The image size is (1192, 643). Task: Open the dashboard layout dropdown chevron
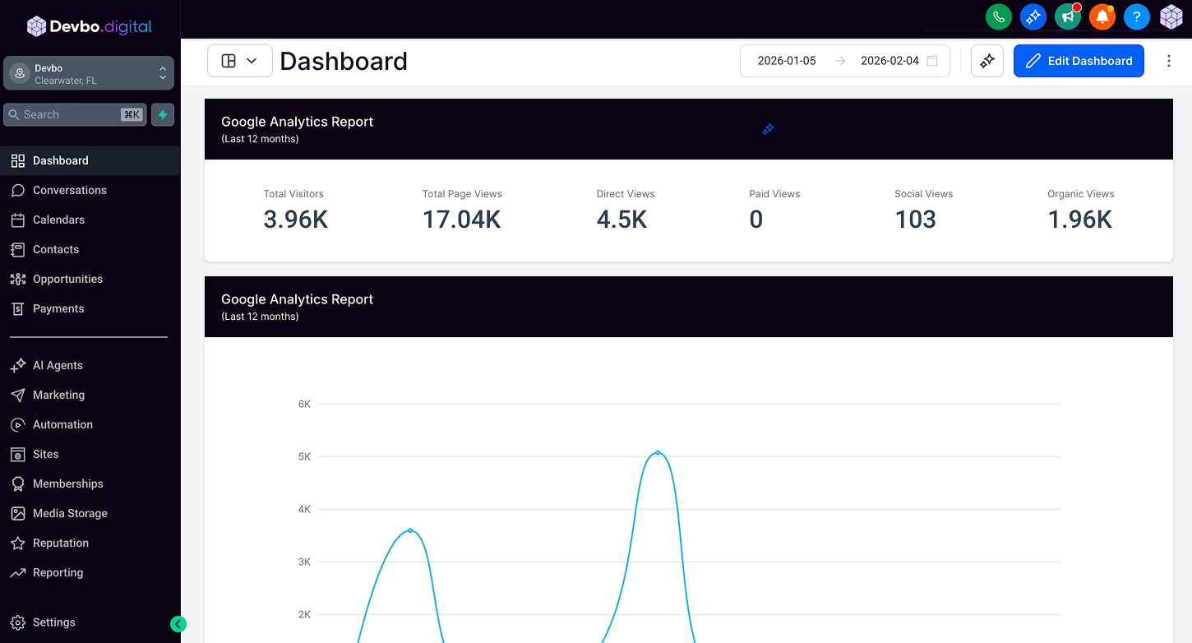click(x=252, y=61)
